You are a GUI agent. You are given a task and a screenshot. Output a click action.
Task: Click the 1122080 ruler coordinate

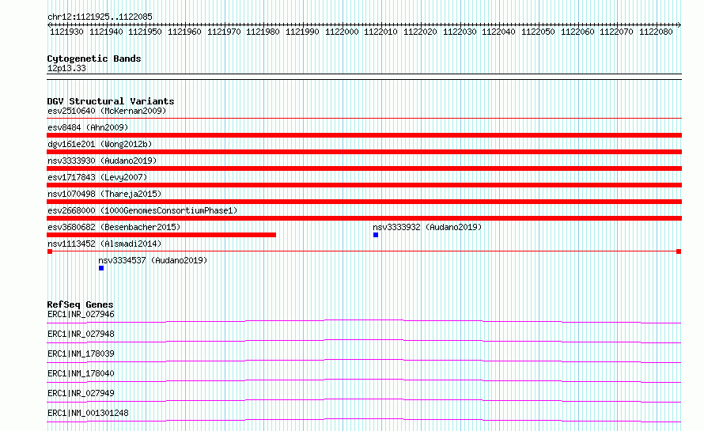tap(656, 32)
